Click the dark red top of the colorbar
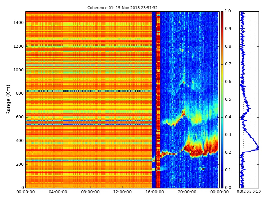The image size is (267, 200). (222, 14)
